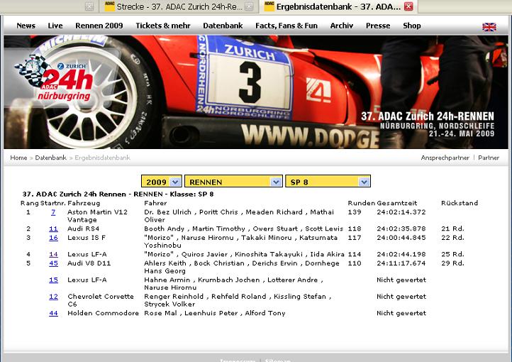This screenshot has width=512, height=362.
Task: Click the Datenbank breadcrumb link
Action: coord(50,158)
